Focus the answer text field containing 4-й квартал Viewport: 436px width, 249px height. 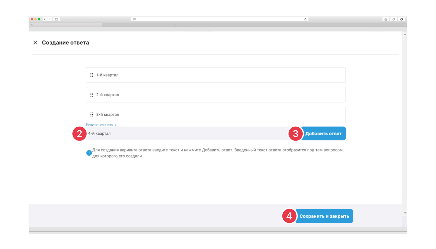[193, 133]
